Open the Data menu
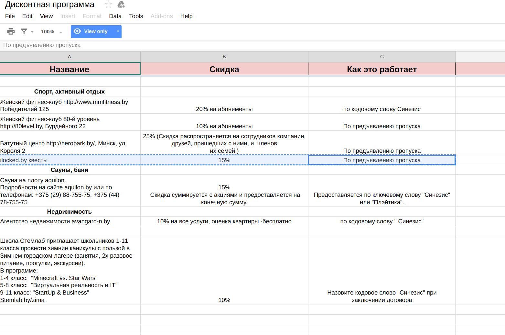505x335 pixels. (x=115, y=16)
